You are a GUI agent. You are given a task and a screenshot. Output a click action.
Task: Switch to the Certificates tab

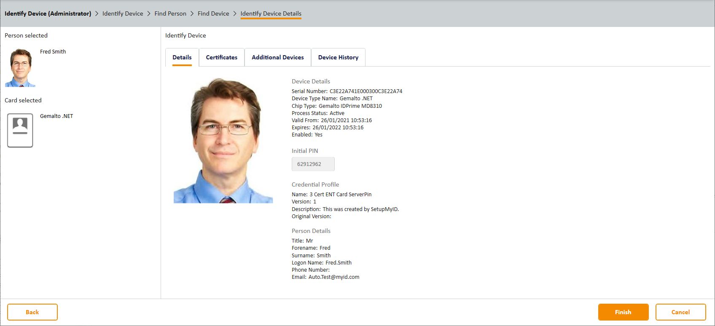[x=221, y=57]
